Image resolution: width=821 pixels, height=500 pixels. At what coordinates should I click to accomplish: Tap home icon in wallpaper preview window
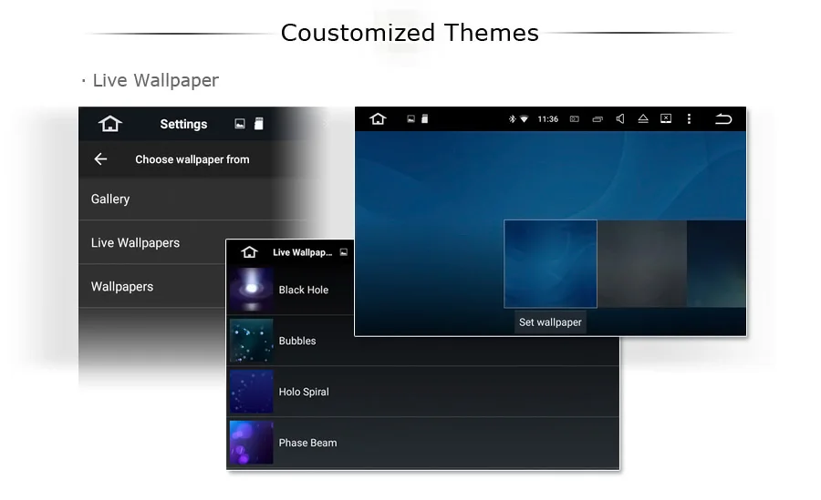(378, 118)
